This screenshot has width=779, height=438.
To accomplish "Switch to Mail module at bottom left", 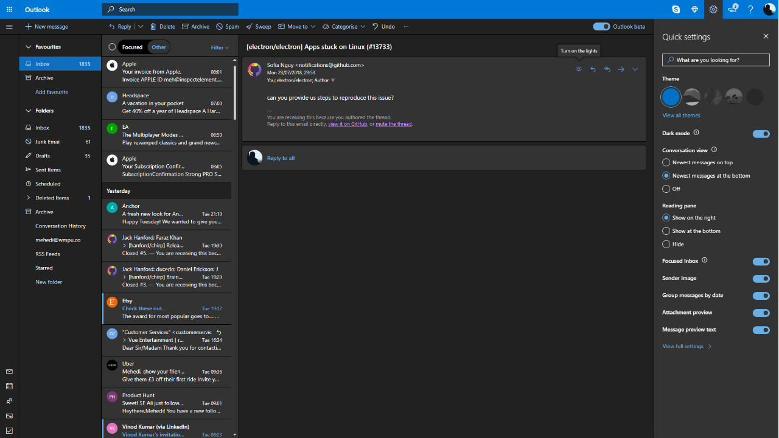I will [9, 371].
